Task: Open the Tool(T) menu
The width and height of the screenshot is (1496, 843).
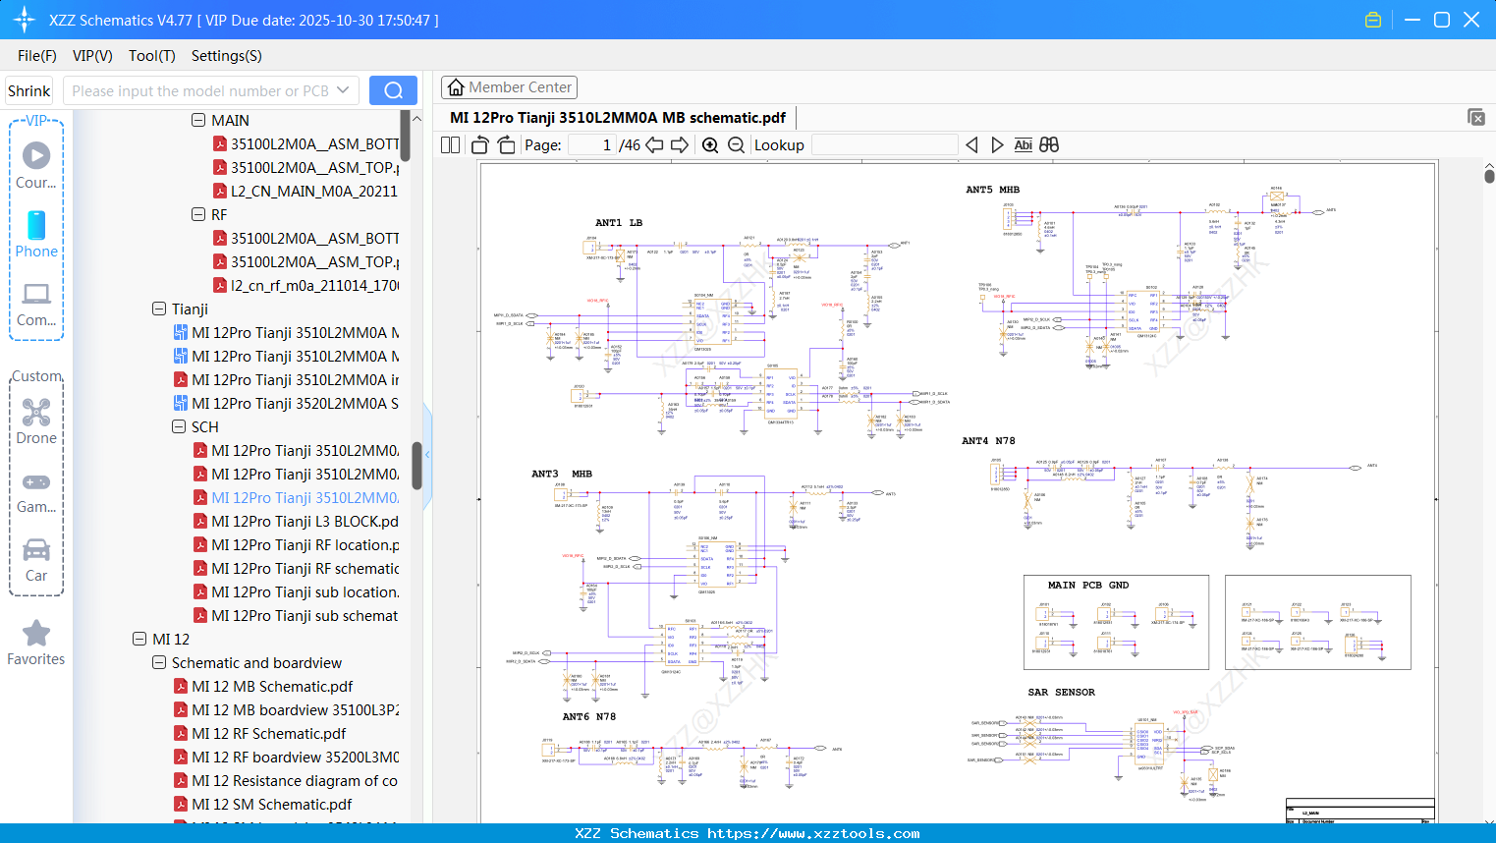Action: click(x=151, y=56)
